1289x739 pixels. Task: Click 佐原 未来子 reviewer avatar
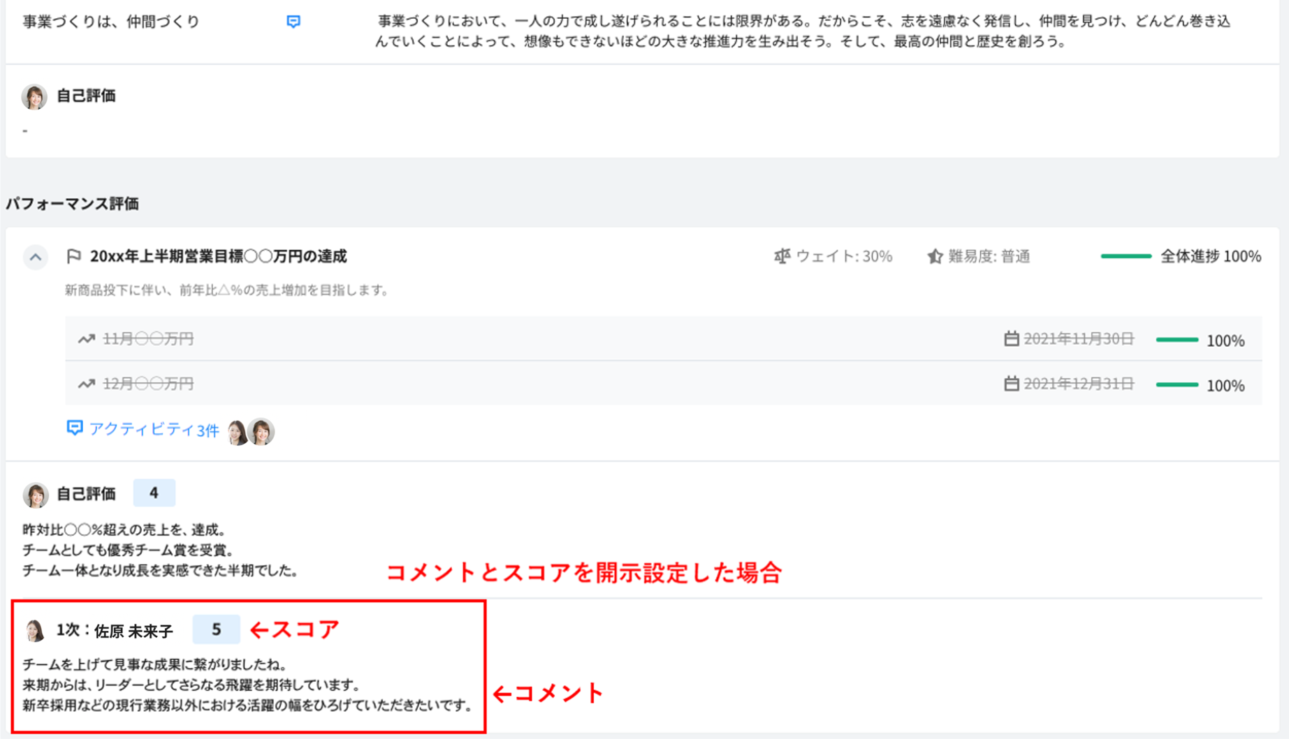coord(34,631)
